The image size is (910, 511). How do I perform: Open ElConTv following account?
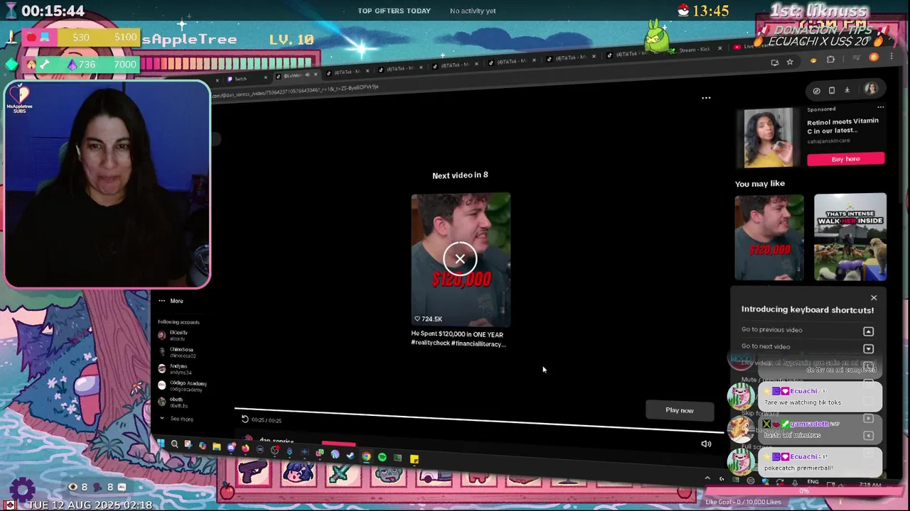[x=173, y=335]
